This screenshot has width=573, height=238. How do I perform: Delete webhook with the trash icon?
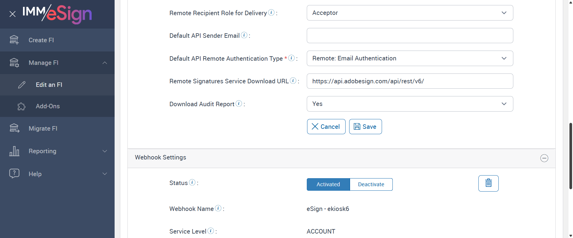tap(488, 183)
